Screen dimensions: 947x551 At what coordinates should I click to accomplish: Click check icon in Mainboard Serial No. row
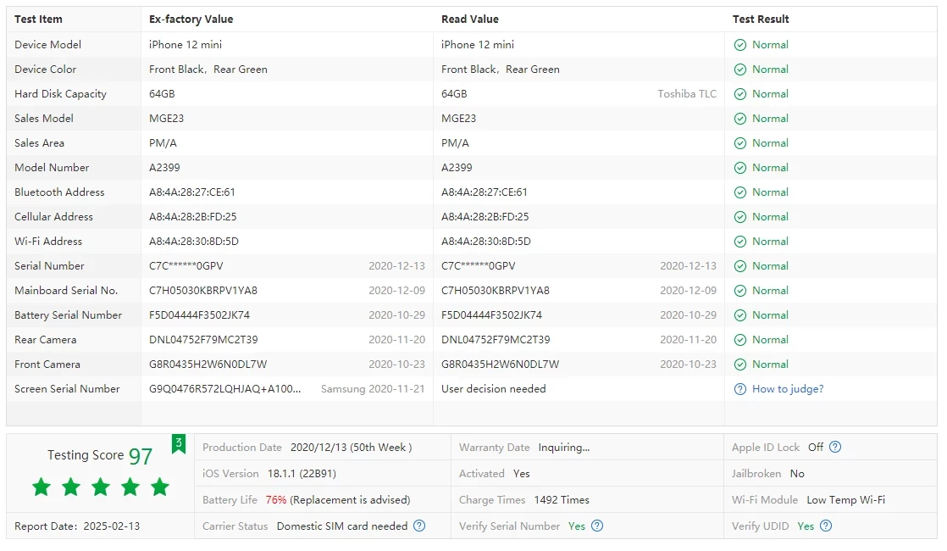click(x=739, y=291)
